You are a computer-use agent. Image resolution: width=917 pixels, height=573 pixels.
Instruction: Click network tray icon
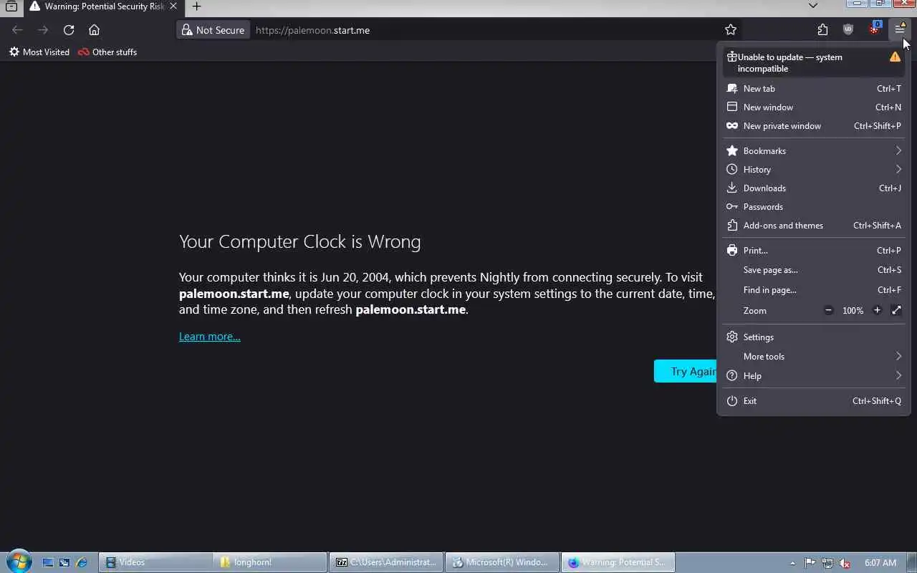(x=827, y=563)
